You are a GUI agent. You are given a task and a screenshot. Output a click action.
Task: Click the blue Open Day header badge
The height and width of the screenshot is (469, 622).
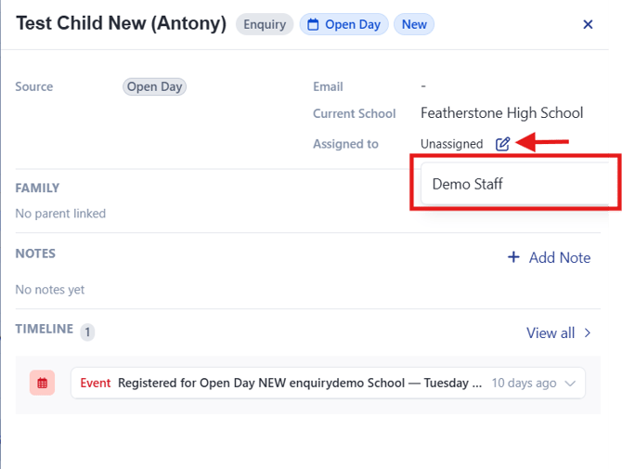pyautogui.click(x=343, y=24)
